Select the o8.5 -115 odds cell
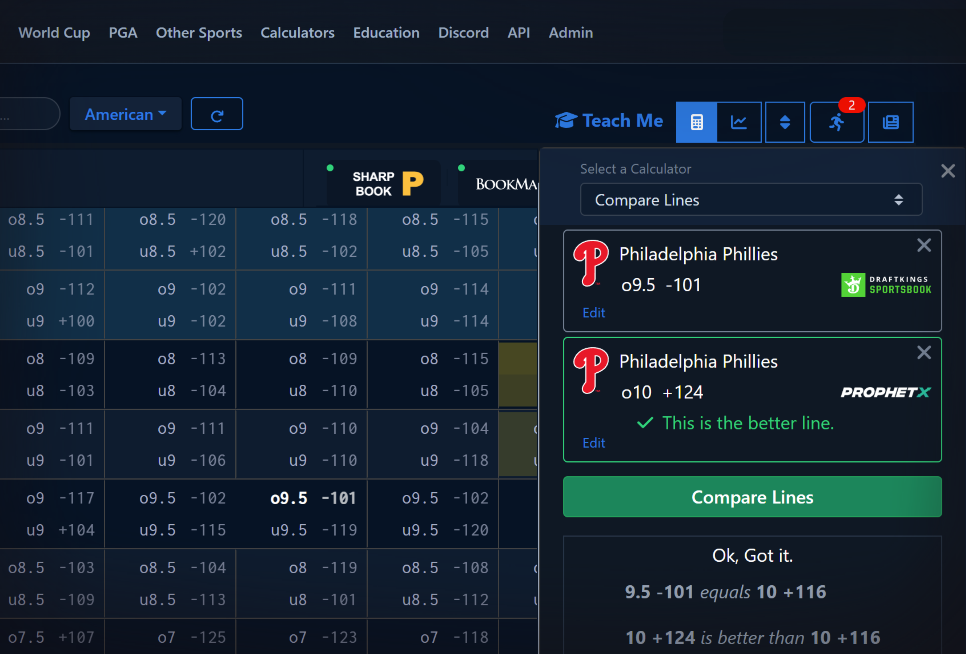Image resolution: width=966 pixels, height=654 pixels. tap(445, 219)
